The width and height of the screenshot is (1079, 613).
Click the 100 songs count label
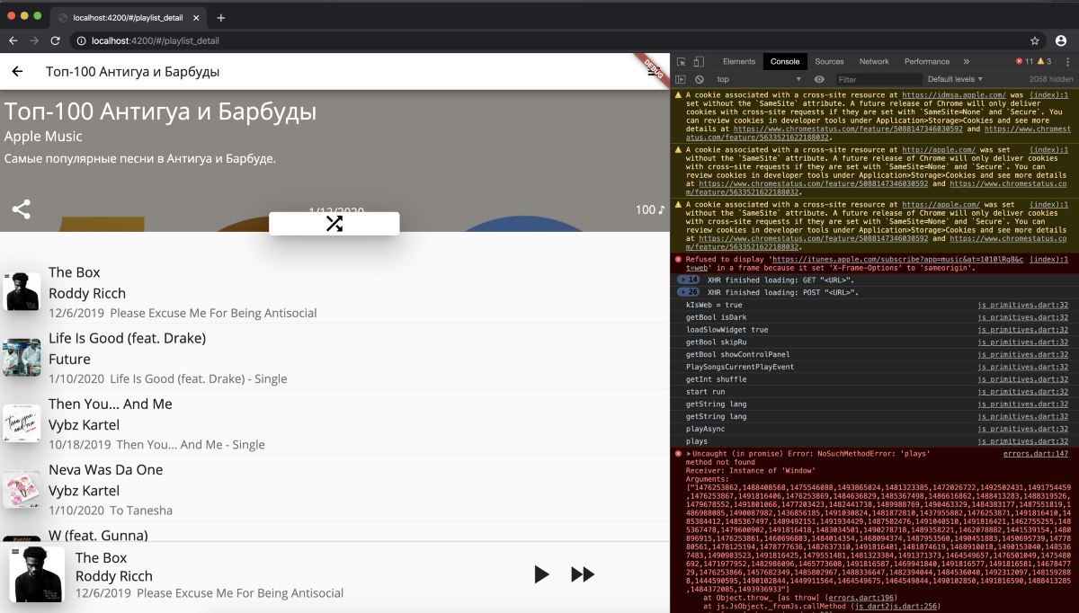point(651,209)
